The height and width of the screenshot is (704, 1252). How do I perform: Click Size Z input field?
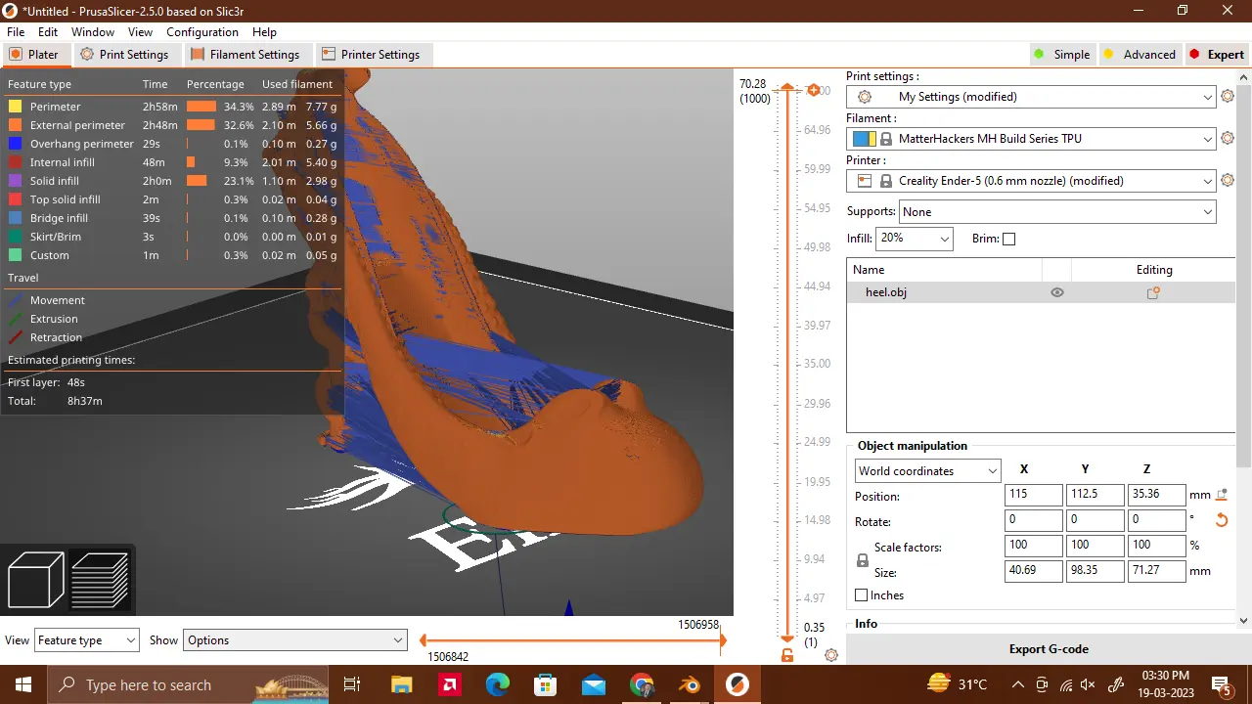tap(1156, 571)
